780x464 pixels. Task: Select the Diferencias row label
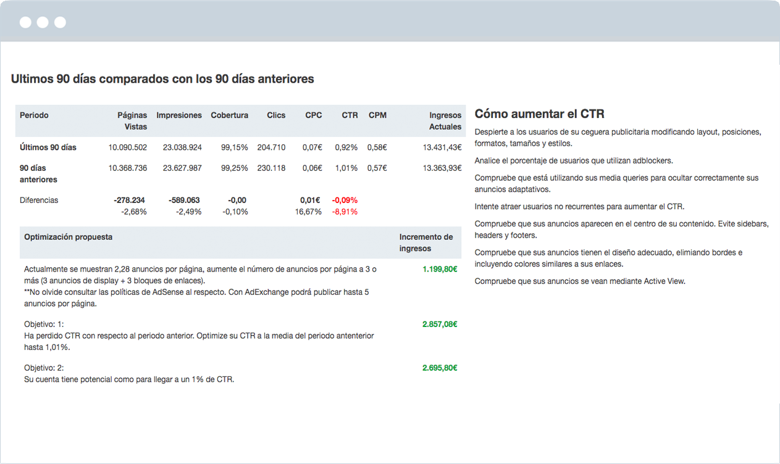tap(39, 200)
